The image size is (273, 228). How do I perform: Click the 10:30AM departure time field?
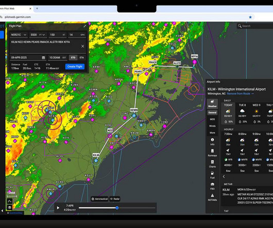(58, 58)
